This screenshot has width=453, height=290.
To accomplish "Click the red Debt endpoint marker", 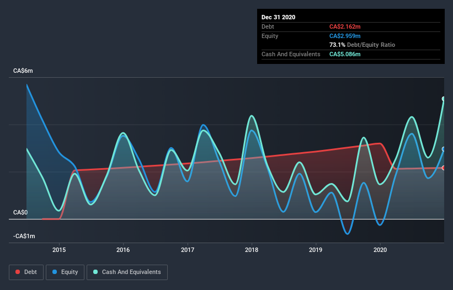I will [x=444, y=168].
